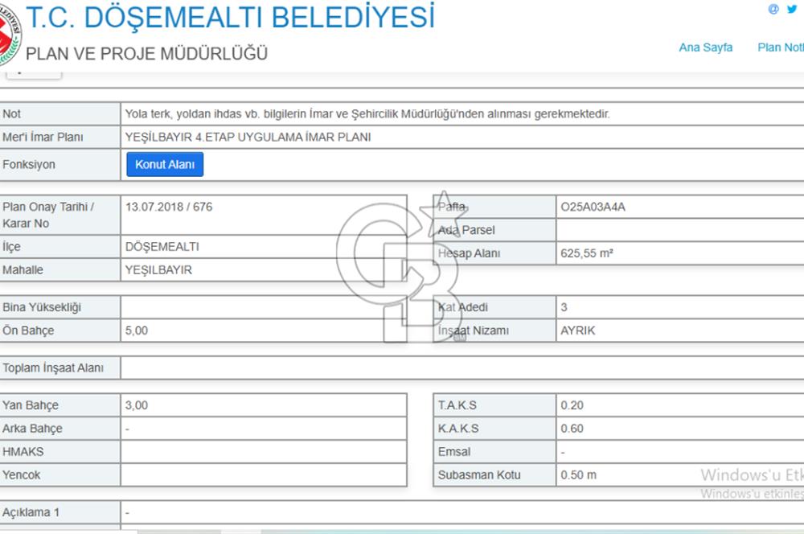
Task: Click the email (@) contact icon
Action: coord(773,8)
